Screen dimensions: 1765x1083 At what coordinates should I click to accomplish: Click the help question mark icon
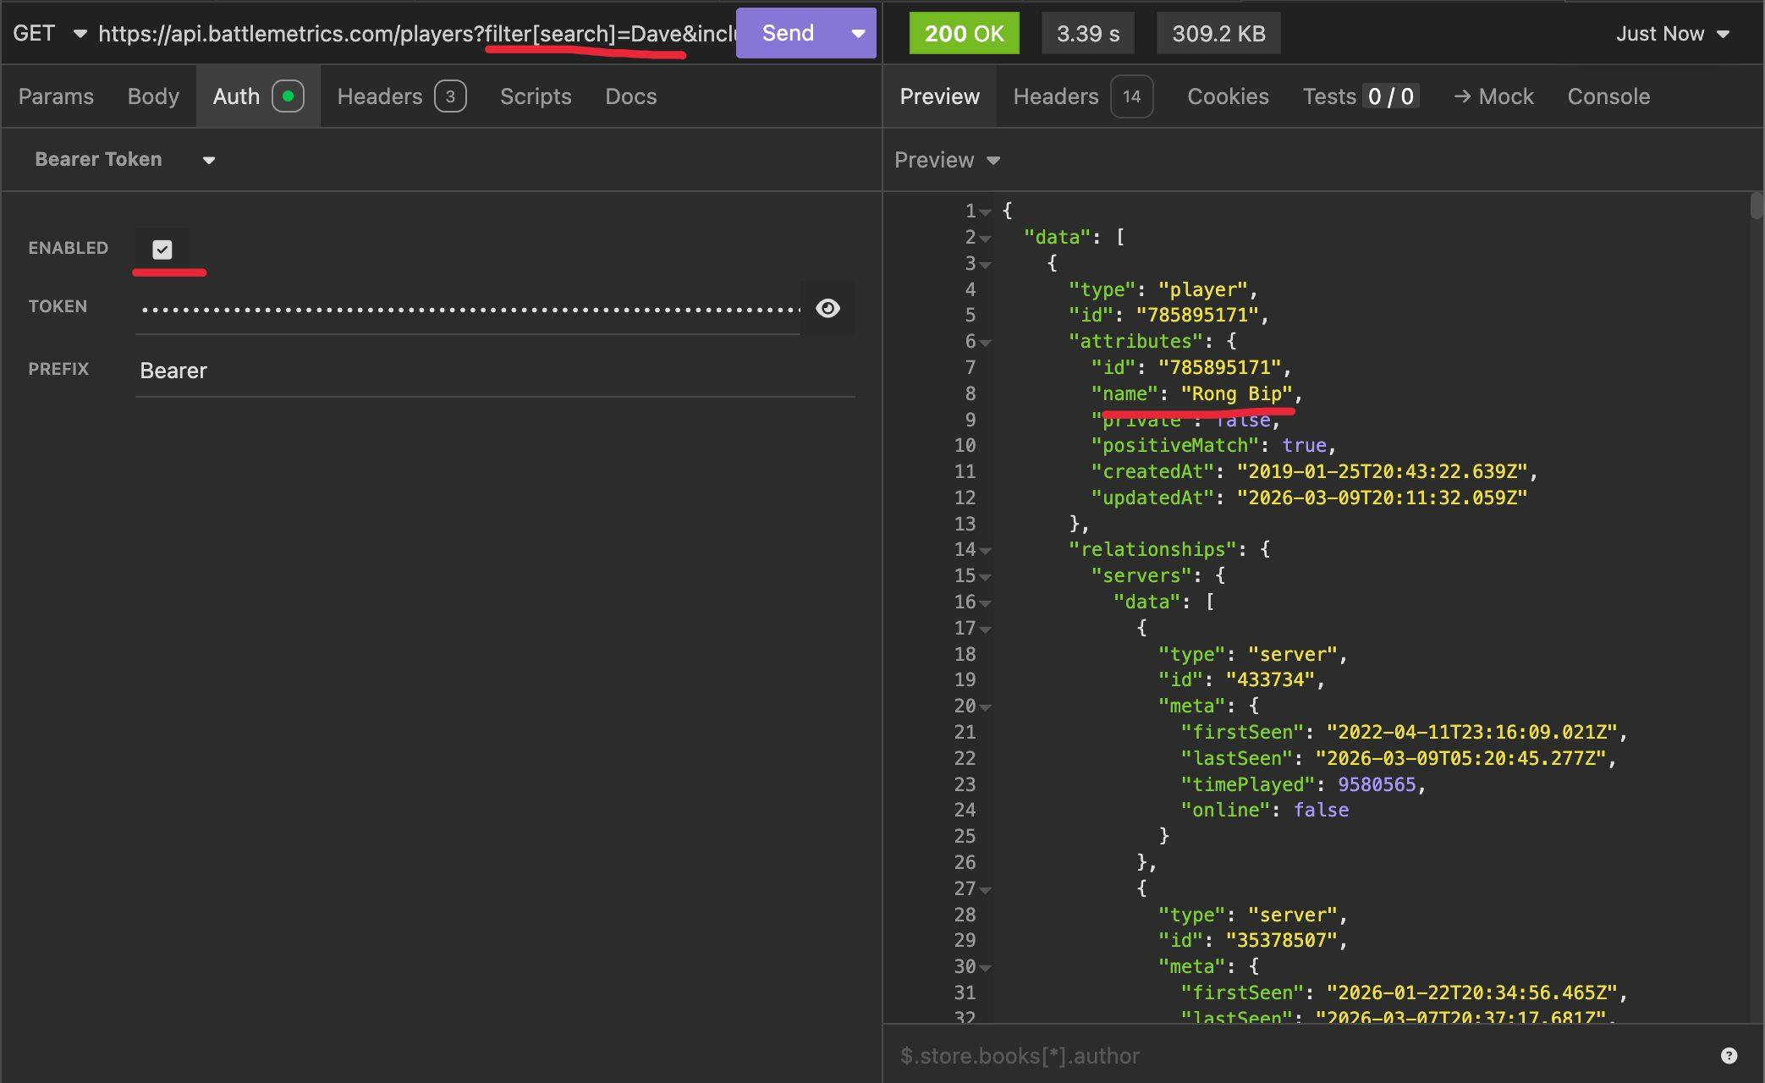[1729, 1055]
